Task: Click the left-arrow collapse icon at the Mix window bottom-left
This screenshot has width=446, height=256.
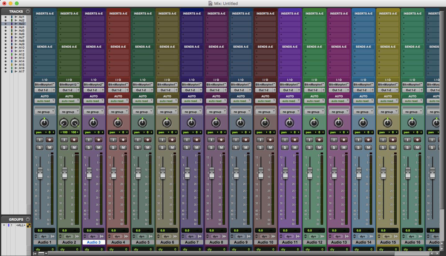Action: (35, 254)
